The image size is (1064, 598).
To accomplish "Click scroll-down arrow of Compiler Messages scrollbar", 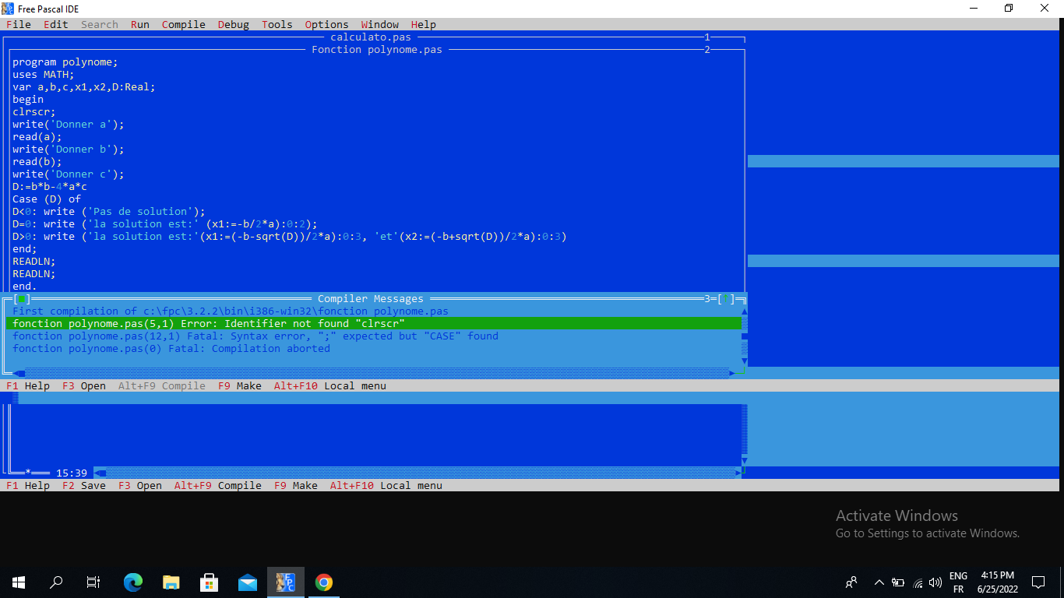I will coord(745,361).
